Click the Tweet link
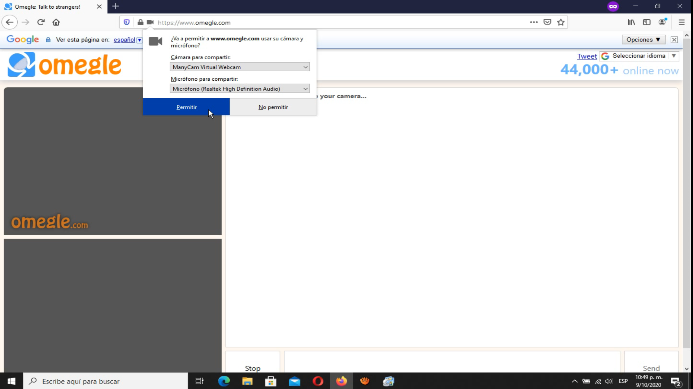Viewport: 693px width, 389px height. [587, 56]
